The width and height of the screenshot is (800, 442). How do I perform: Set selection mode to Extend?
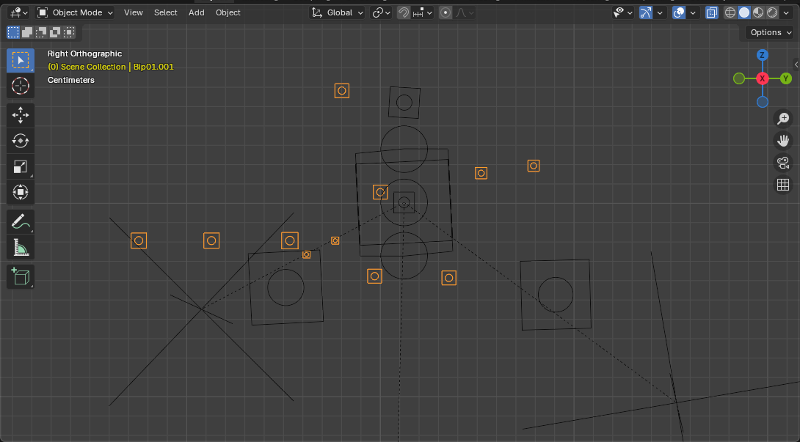(27, 33)
